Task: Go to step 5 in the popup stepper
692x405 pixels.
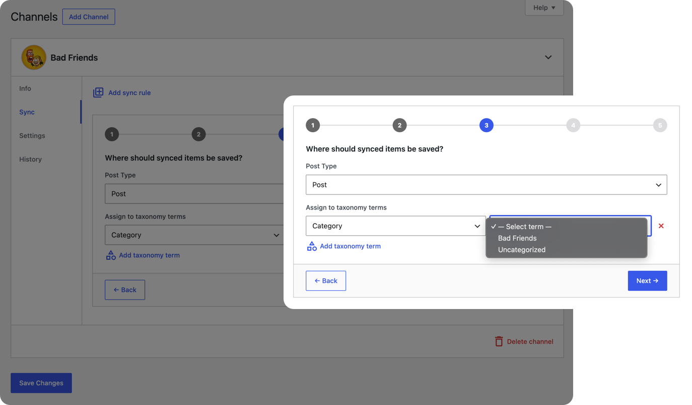Action: pos(660,125)
